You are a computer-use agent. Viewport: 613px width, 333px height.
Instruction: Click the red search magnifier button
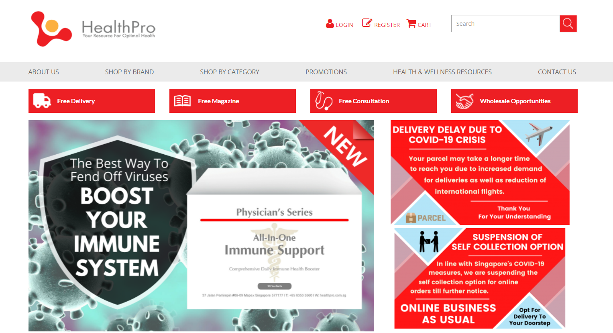tap(568, 24)
